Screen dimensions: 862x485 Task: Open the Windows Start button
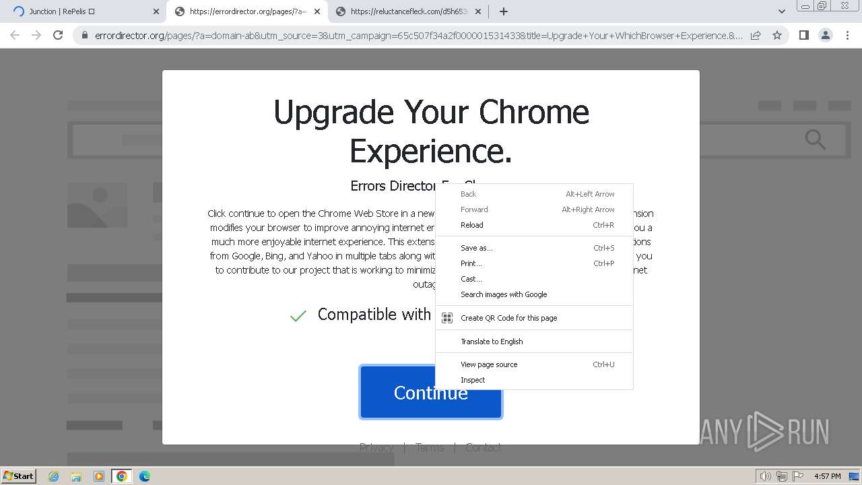click(19, 476)
